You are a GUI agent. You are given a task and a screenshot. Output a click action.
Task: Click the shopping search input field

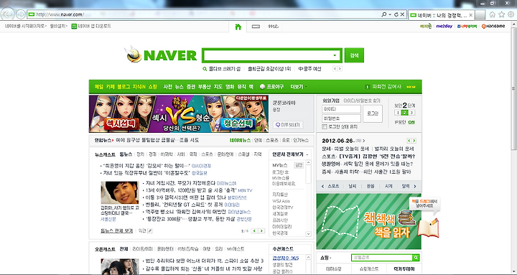[x=382, y=258]
